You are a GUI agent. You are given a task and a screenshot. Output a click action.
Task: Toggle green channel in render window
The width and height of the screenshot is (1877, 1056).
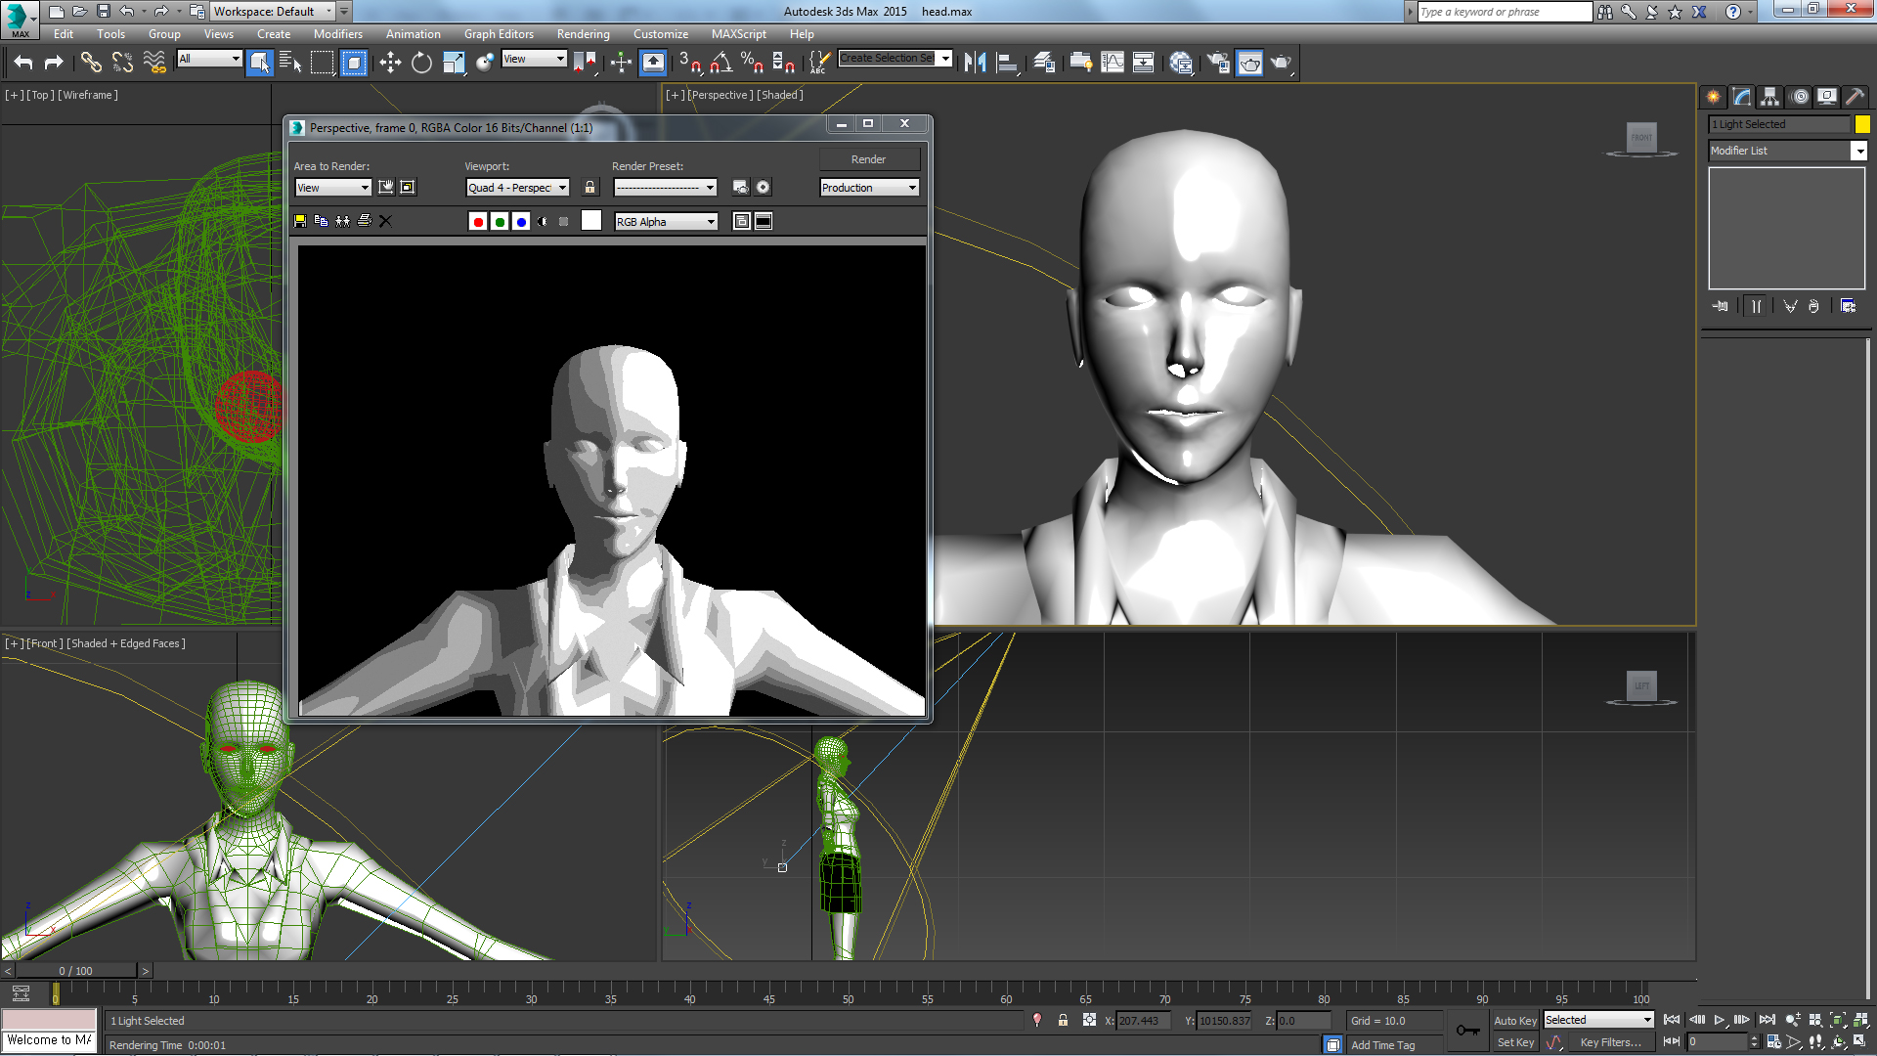click(500, 222)
